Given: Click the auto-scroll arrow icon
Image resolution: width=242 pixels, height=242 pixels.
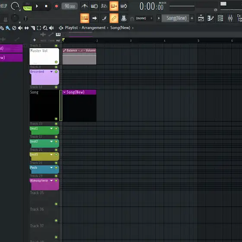Looking at the screenshot, I should tap(94, 18).
